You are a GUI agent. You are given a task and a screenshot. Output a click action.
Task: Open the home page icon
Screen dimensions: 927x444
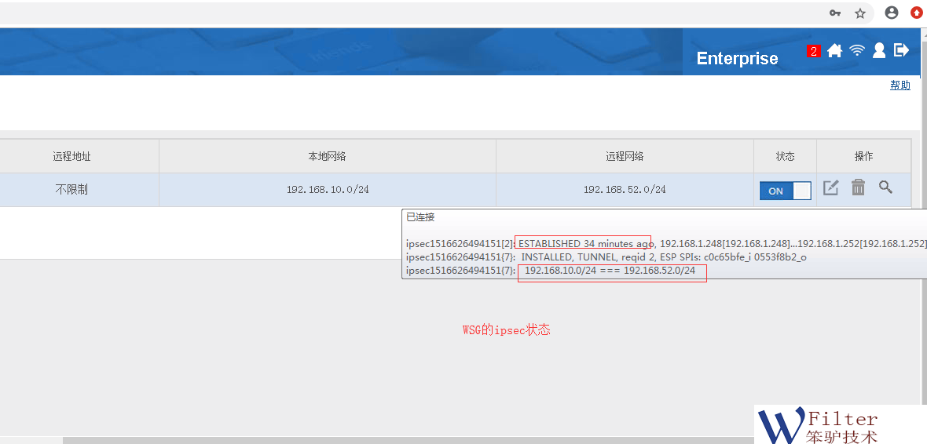coord(834,50)
